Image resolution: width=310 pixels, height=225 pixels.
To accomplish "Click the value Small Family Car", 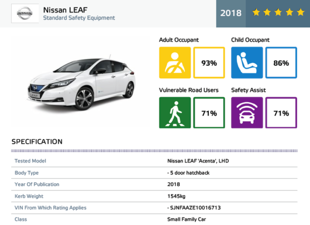I will [x=187, y=219].
